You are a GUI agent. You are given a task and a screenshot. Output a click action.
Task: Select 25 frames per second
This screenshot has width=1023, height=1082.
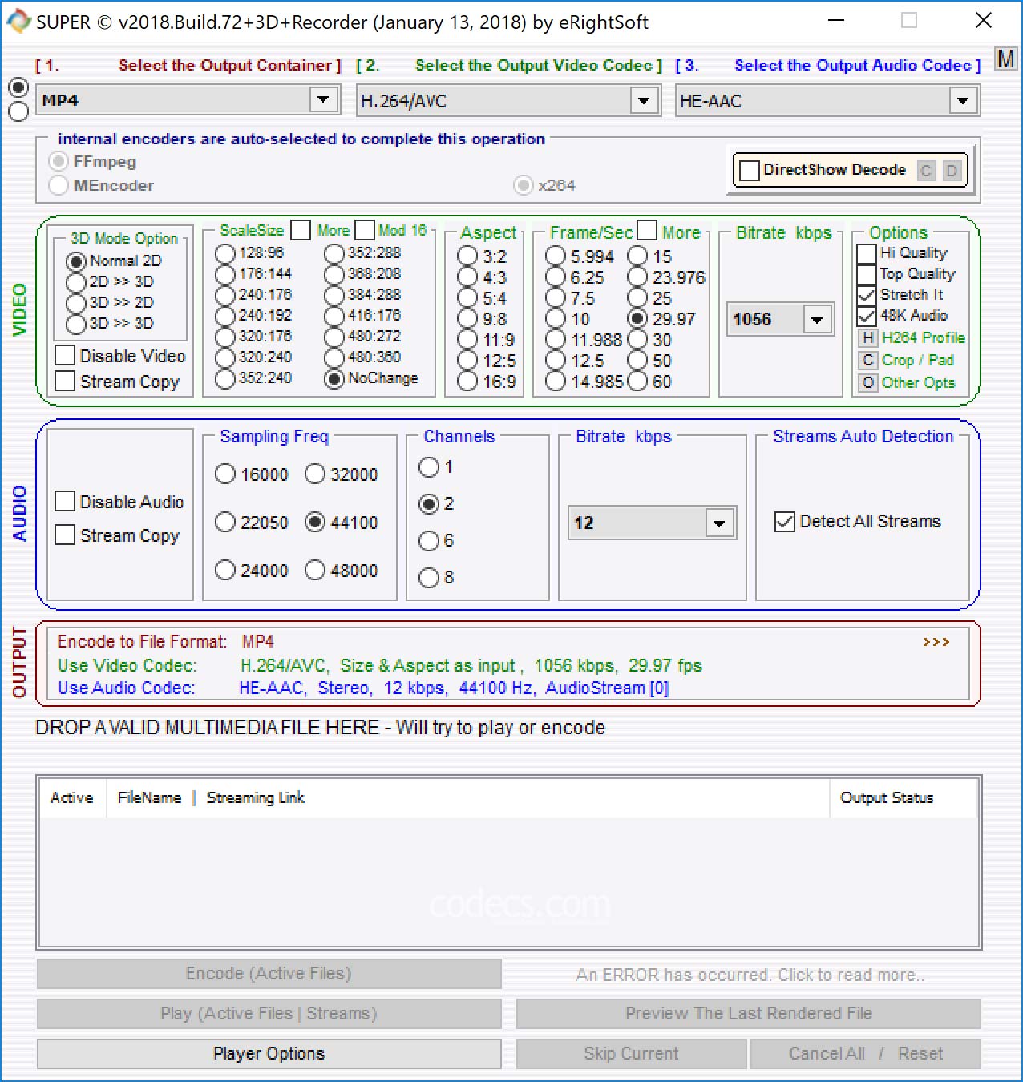point(637,298)
